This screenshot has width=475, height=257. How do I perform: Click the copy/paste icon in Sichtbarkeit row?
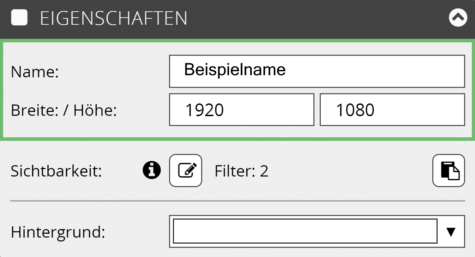449,171
